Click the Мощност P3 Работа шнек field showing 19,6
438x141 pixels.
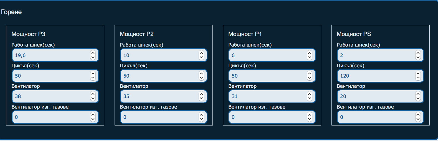(x=50, y=55)
